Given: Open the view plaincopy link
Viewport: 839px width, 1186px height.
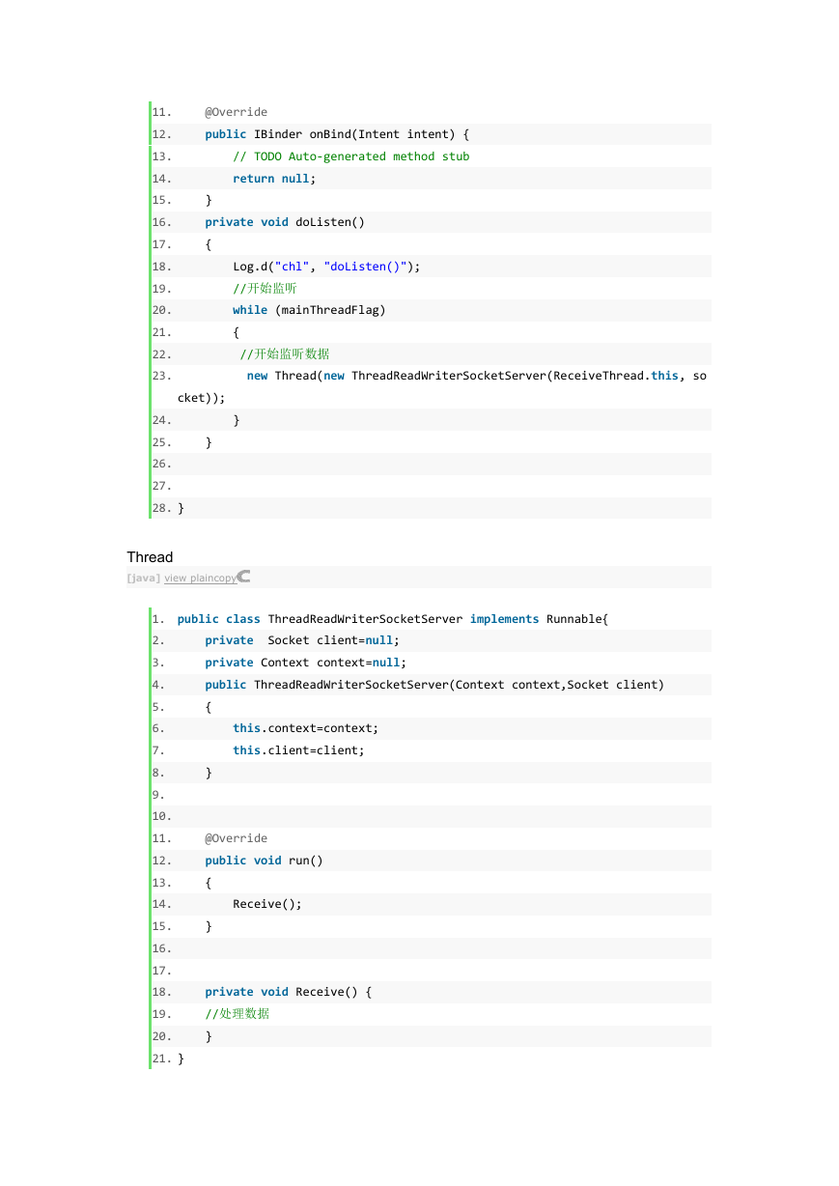Looking at the screenshot, I should coord(200,578).
